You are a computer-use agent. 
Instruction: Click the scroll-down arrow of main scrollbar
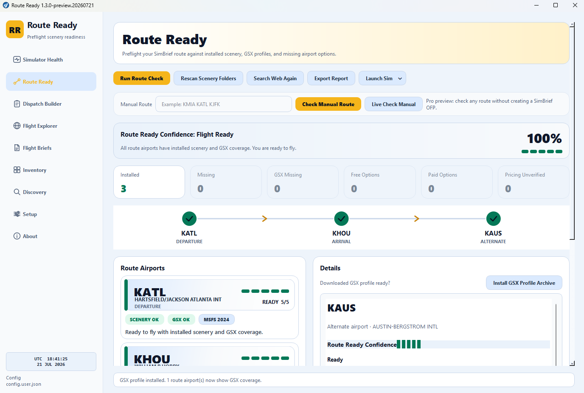click(x=572, y=363)
